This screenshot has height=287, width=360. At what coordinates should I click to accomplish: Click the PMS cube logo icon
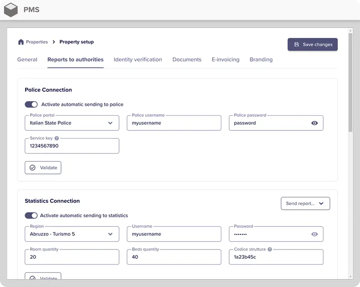(11, 10)
